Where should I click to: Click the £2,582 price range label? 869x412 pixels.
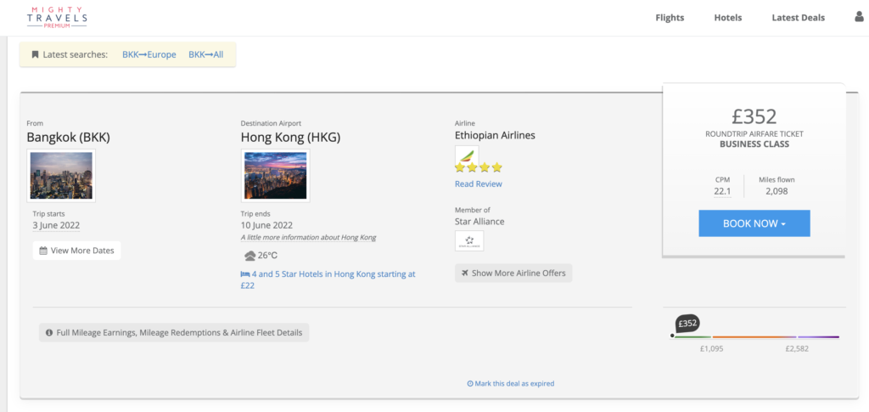click(x=797, y=349)
